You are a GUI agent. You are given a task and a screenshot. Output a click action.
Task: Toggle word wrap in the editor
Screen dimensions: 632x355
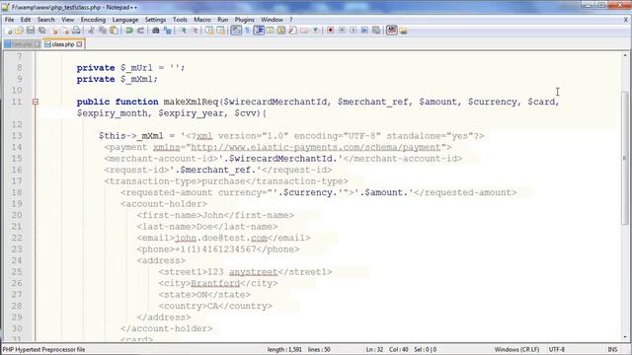pos(236,31)
